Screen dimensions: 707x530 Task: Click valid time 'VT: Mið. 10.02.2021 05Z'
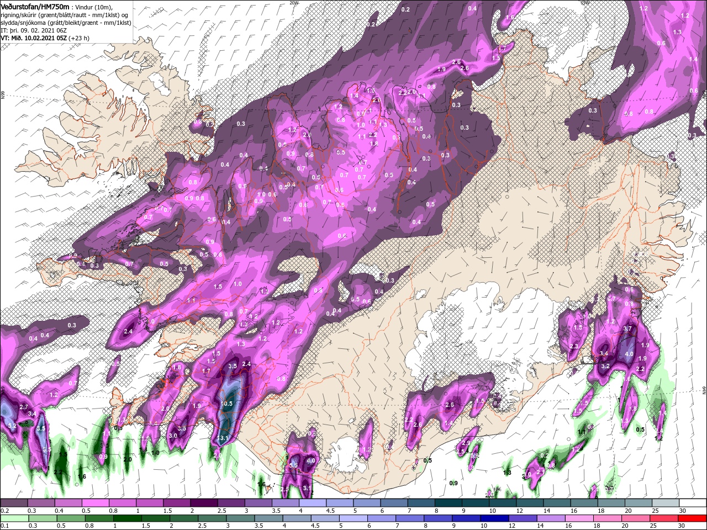pyautogui.click(x=34, y=38)
